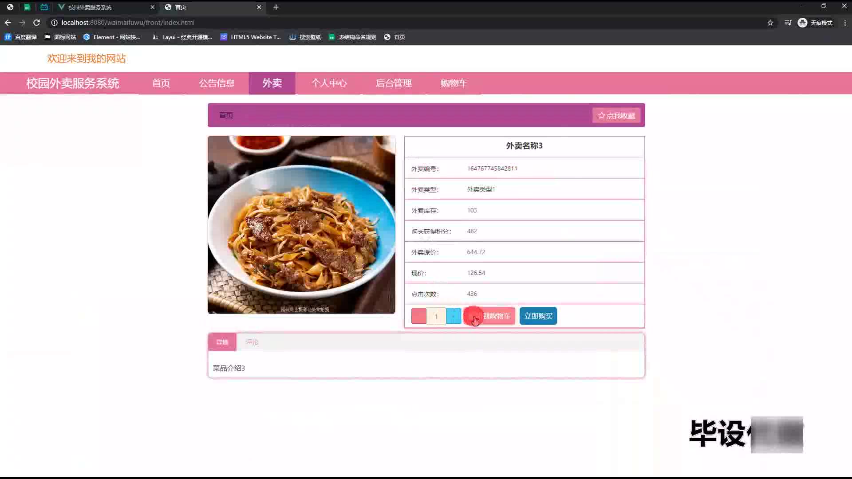Screen dimensions: 852x479
Task: Go to 首页 in the navigation menu
Action: tap(161, 83)
